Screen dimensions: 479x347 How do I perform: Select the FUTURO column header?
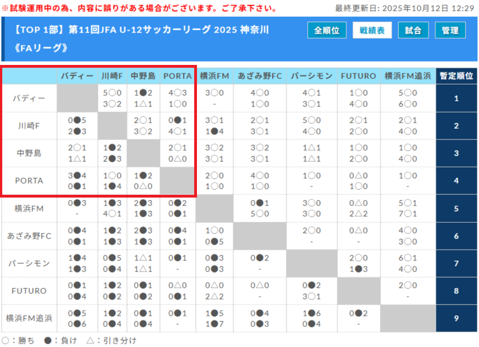coord(358,76)
